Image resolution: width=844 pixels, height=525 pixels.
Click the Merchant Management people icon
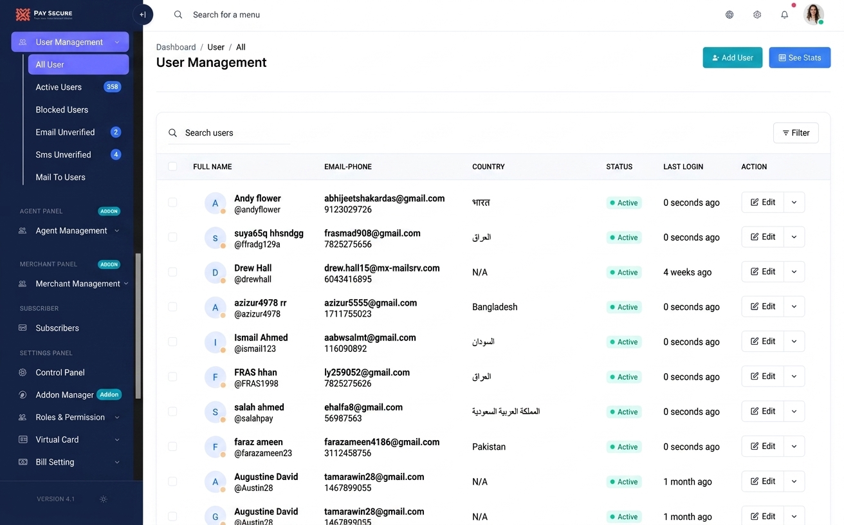point(23,284)
